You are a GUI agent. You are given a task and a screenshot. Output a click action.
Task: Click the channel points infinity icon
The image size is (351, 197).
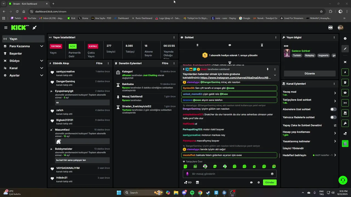[188, 182]
